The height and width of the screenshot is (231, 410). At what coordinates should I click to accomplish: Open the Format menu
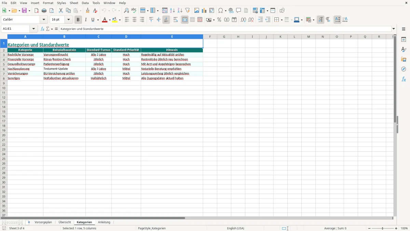48,3
